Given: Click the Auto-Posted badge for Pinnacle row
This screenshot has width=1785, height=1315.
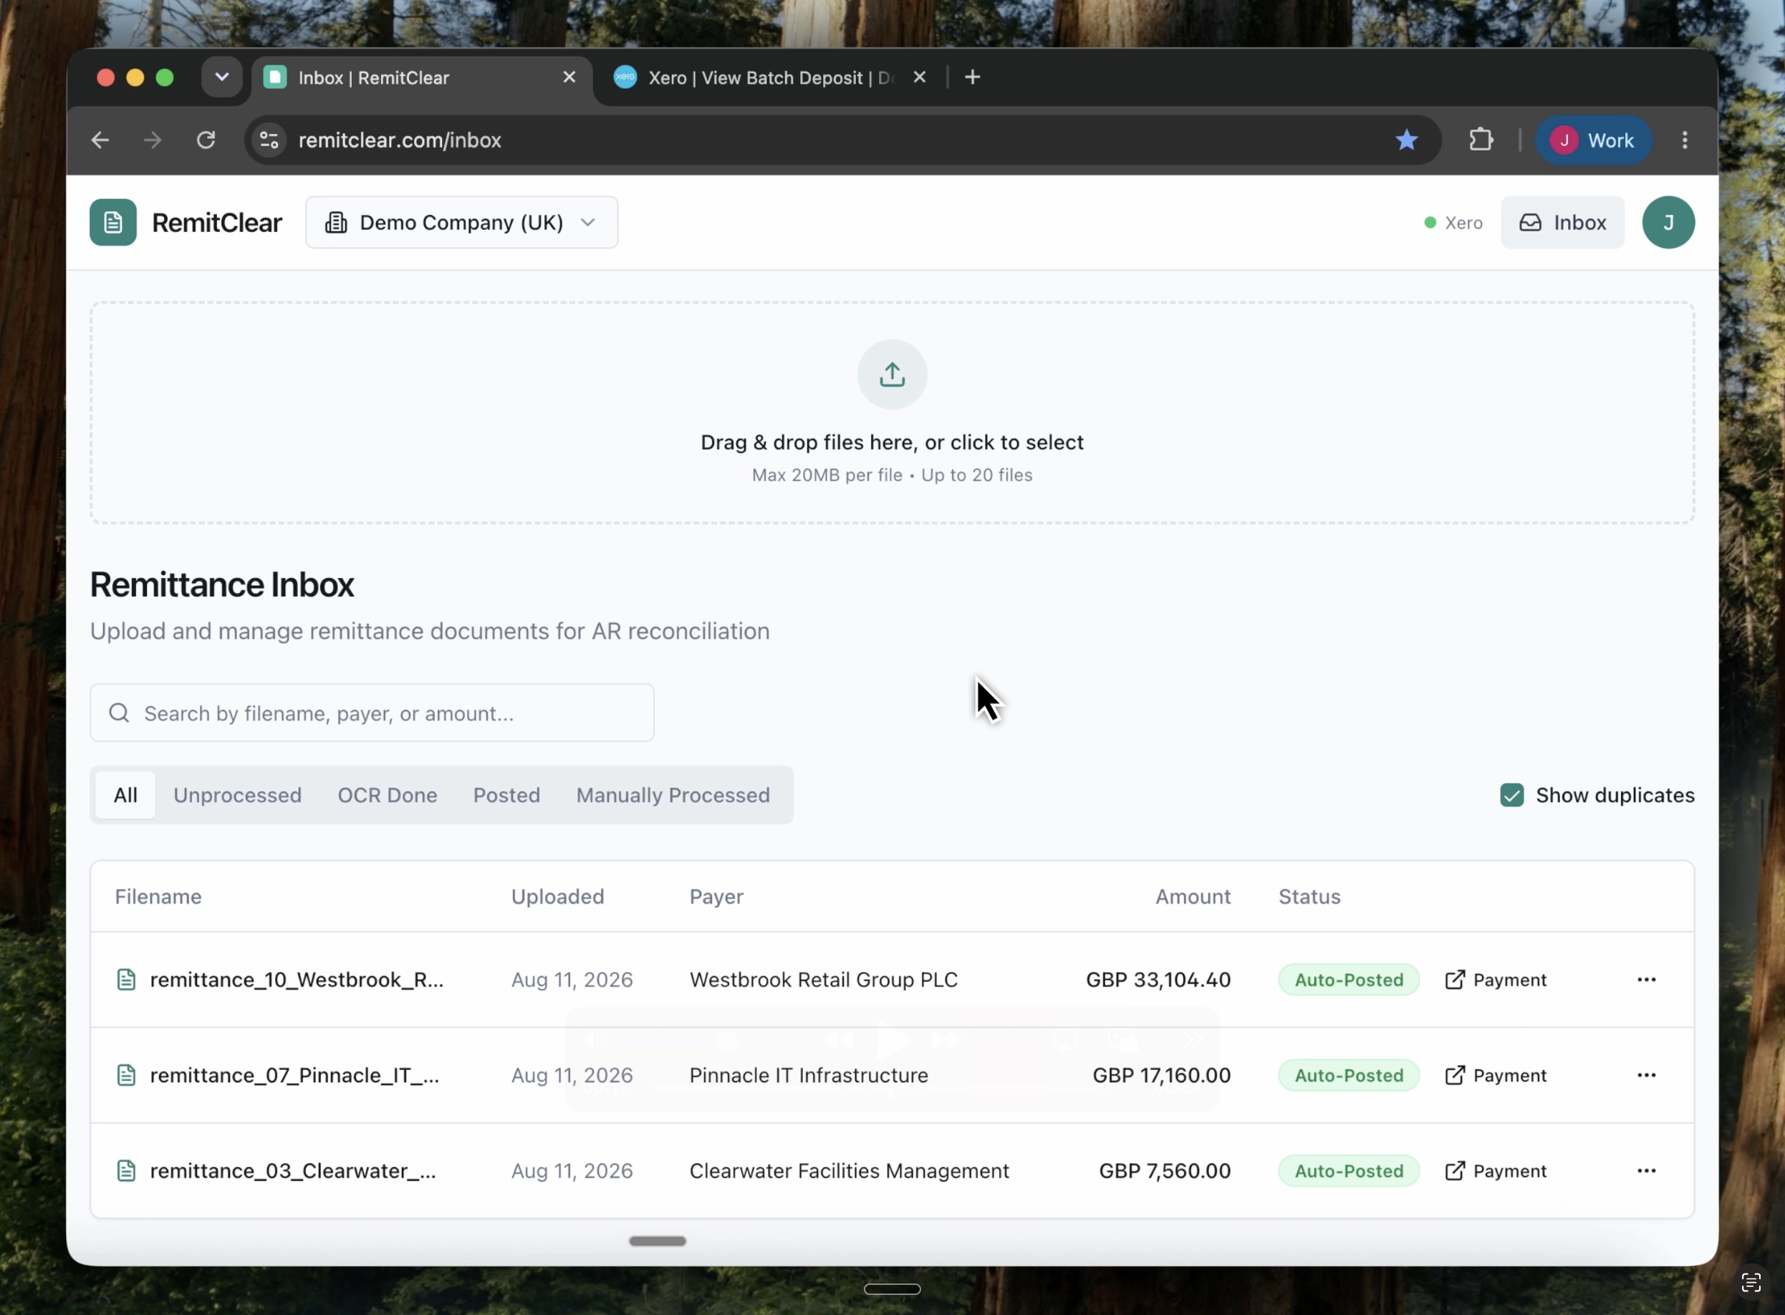Looking at the screenshot, I should (1349, 1075).
